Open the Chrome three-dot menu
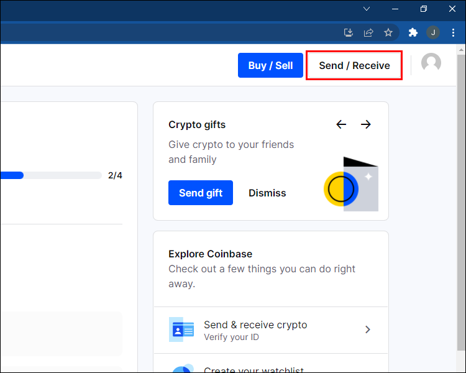466x373 pixels. coord(453,32)
